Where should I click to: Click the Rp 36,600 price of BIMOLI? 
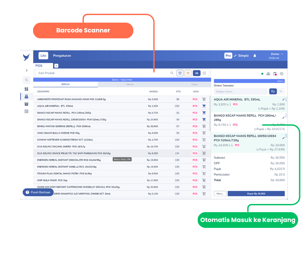pos(152,126)
